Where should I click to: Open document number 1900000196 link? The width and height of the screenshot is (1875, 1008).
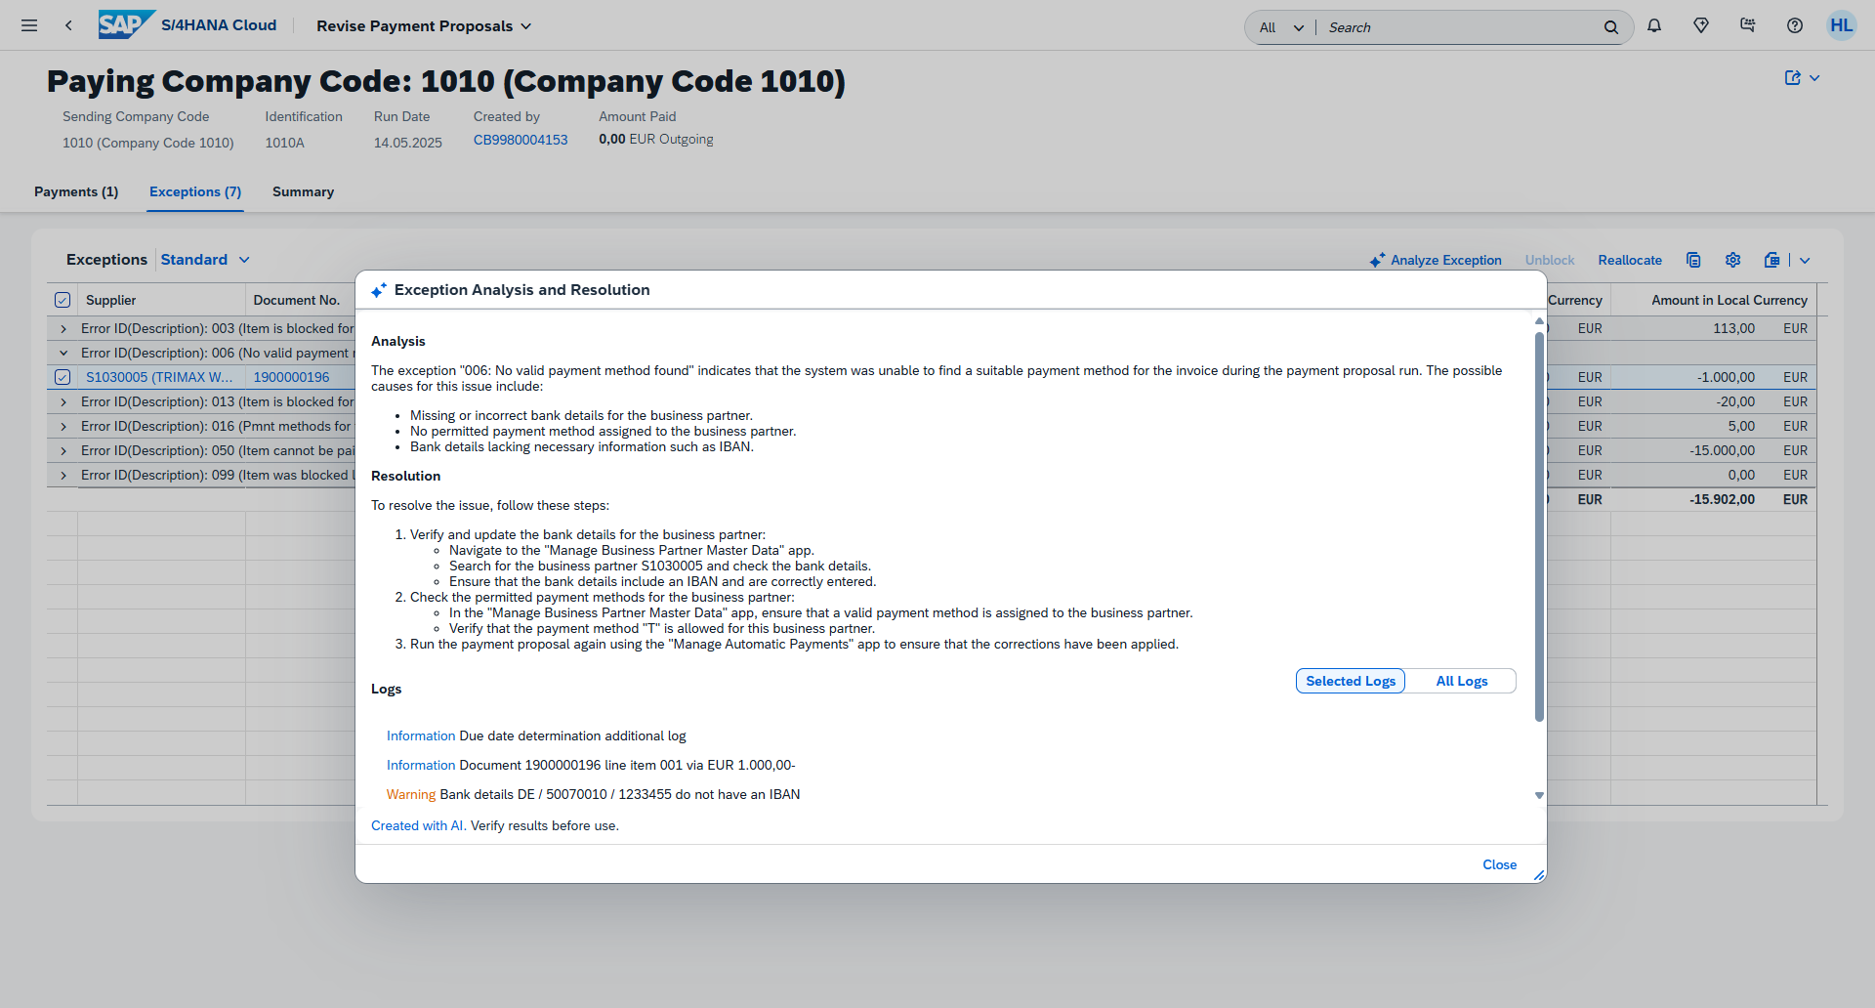291,377
